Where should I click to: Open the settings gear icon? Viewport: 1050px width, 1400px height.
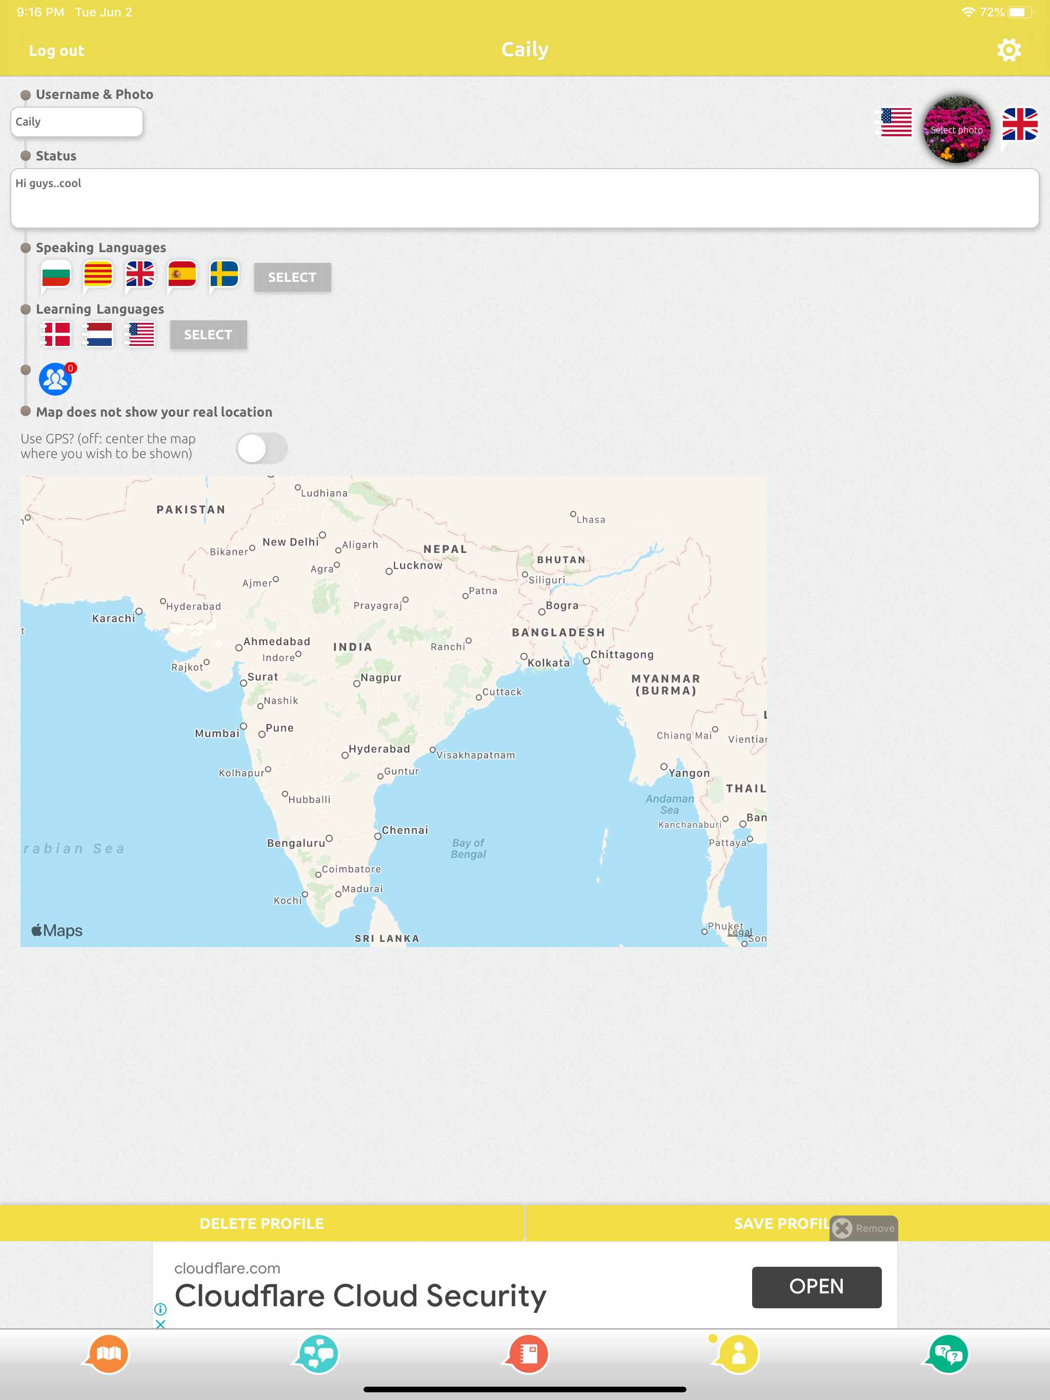pos(1009,50)
